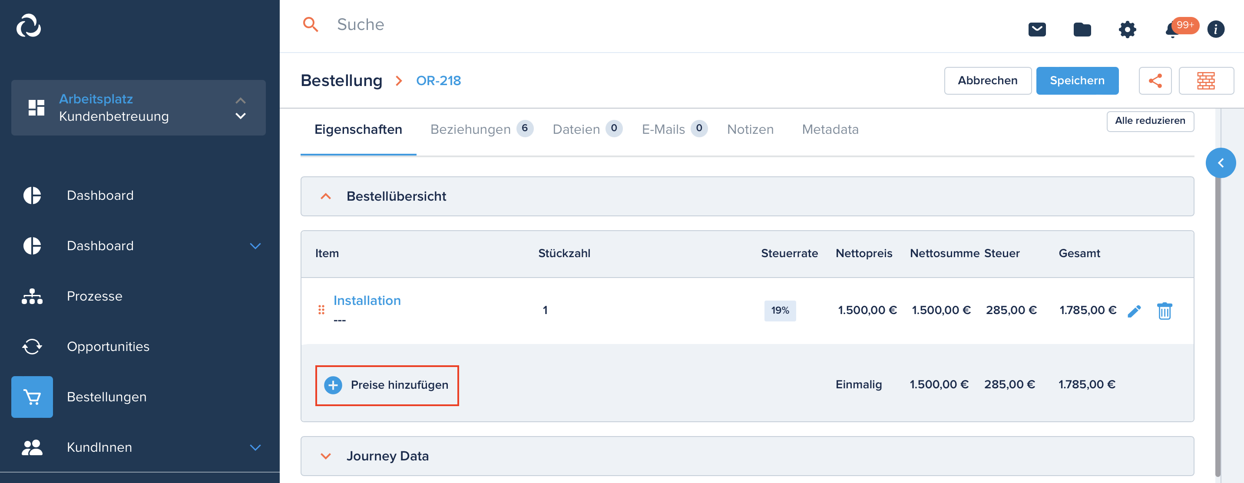The image size is (1244, 483).
Task: Switch to the Dateien tab
Action: [x=587, y=129]
